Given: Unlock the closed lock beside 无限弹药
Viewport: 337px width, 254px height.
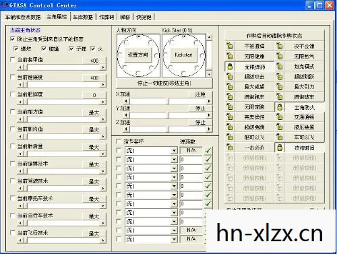Looking at the screenshot, I should coord(230,67).
